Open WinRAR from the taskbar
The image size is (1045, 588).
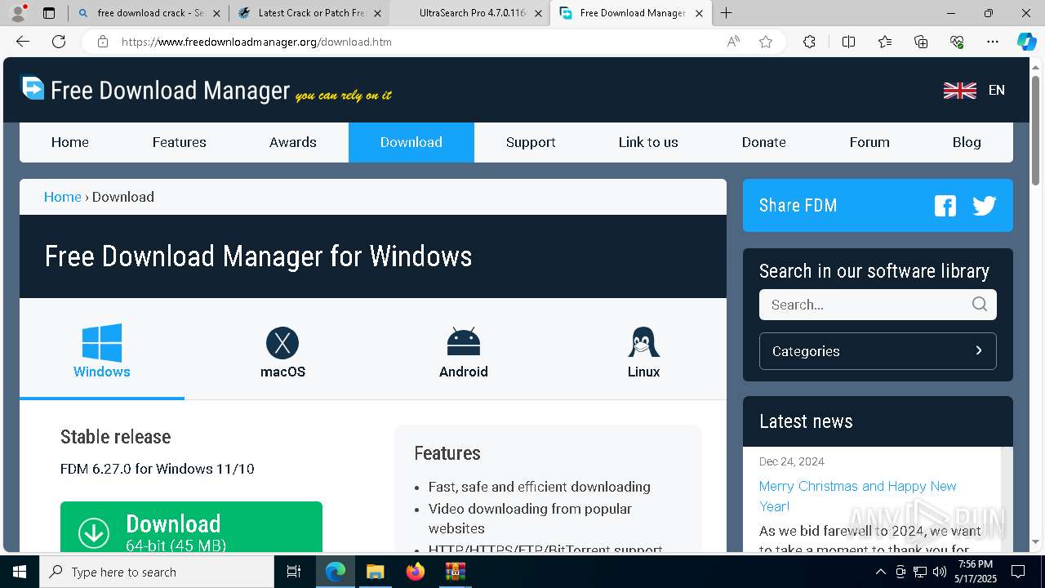[x=455, y=572]
